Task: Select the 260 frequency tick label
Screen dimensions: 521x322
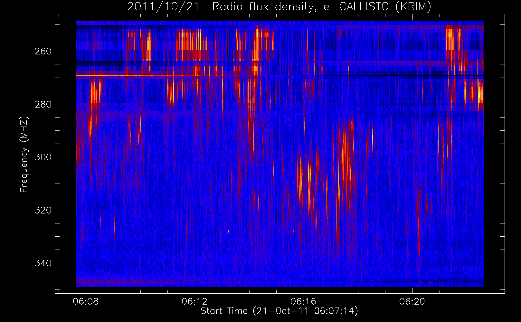Action: coord(43,51)
